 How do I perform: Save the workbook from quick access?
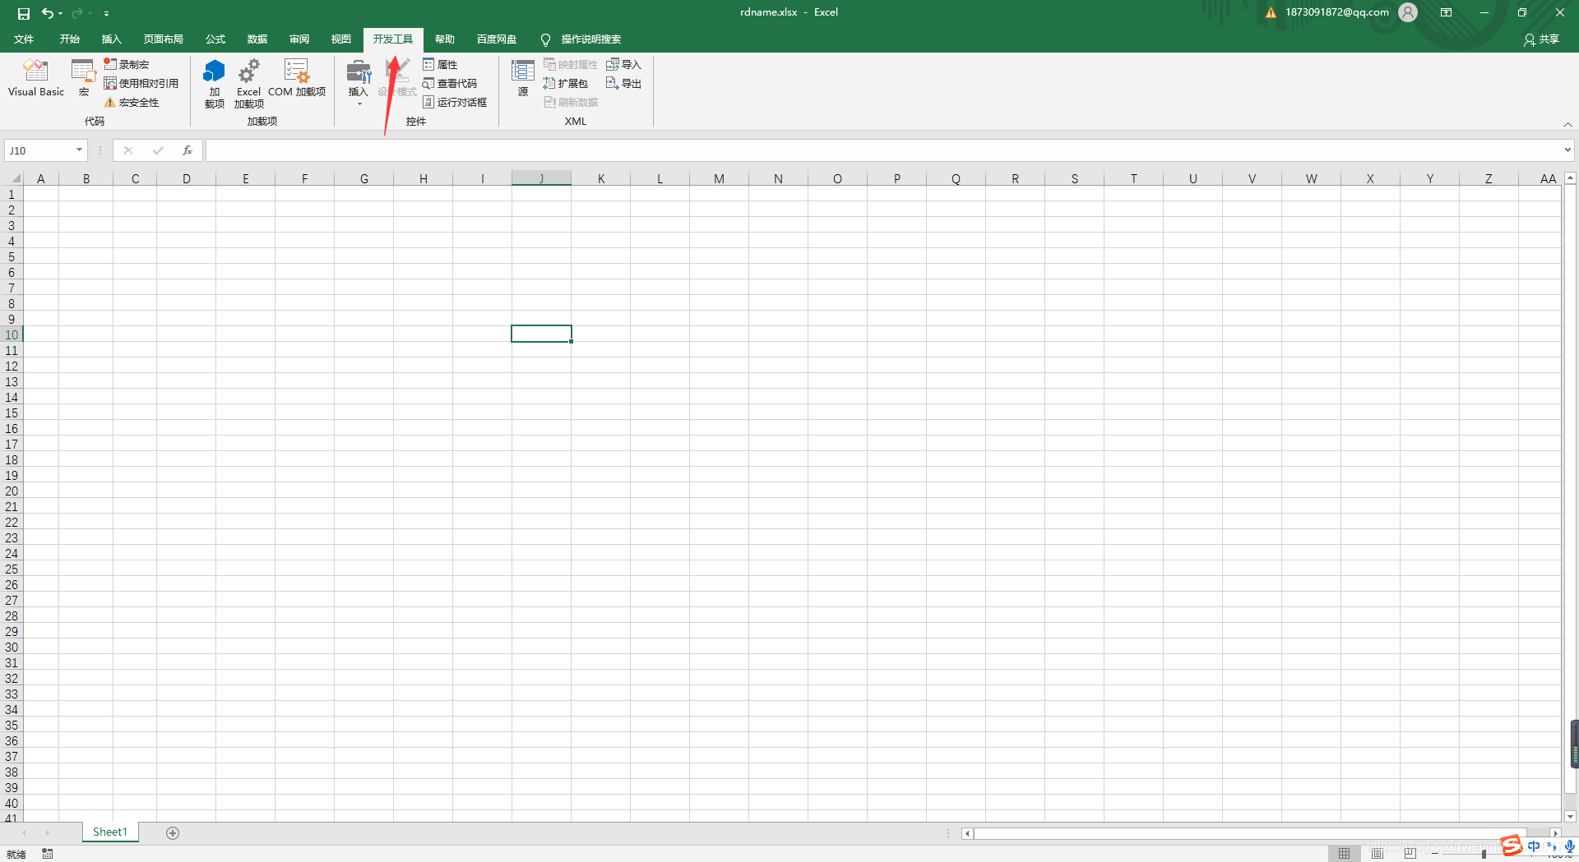click(23, 13)
